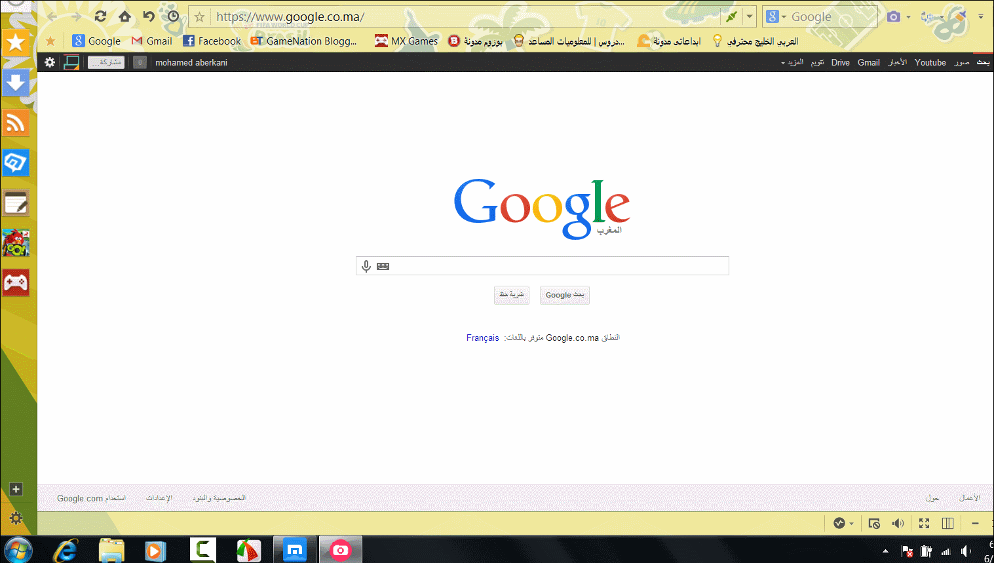The width and height of the screenshot is (994, 563).
Task: Open the red gamepad sidebar icon
Action: click(x=16, y=283)
